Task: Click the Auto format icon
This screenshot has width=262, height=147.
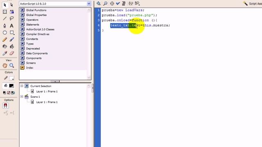Action: (x=124, y=3)
